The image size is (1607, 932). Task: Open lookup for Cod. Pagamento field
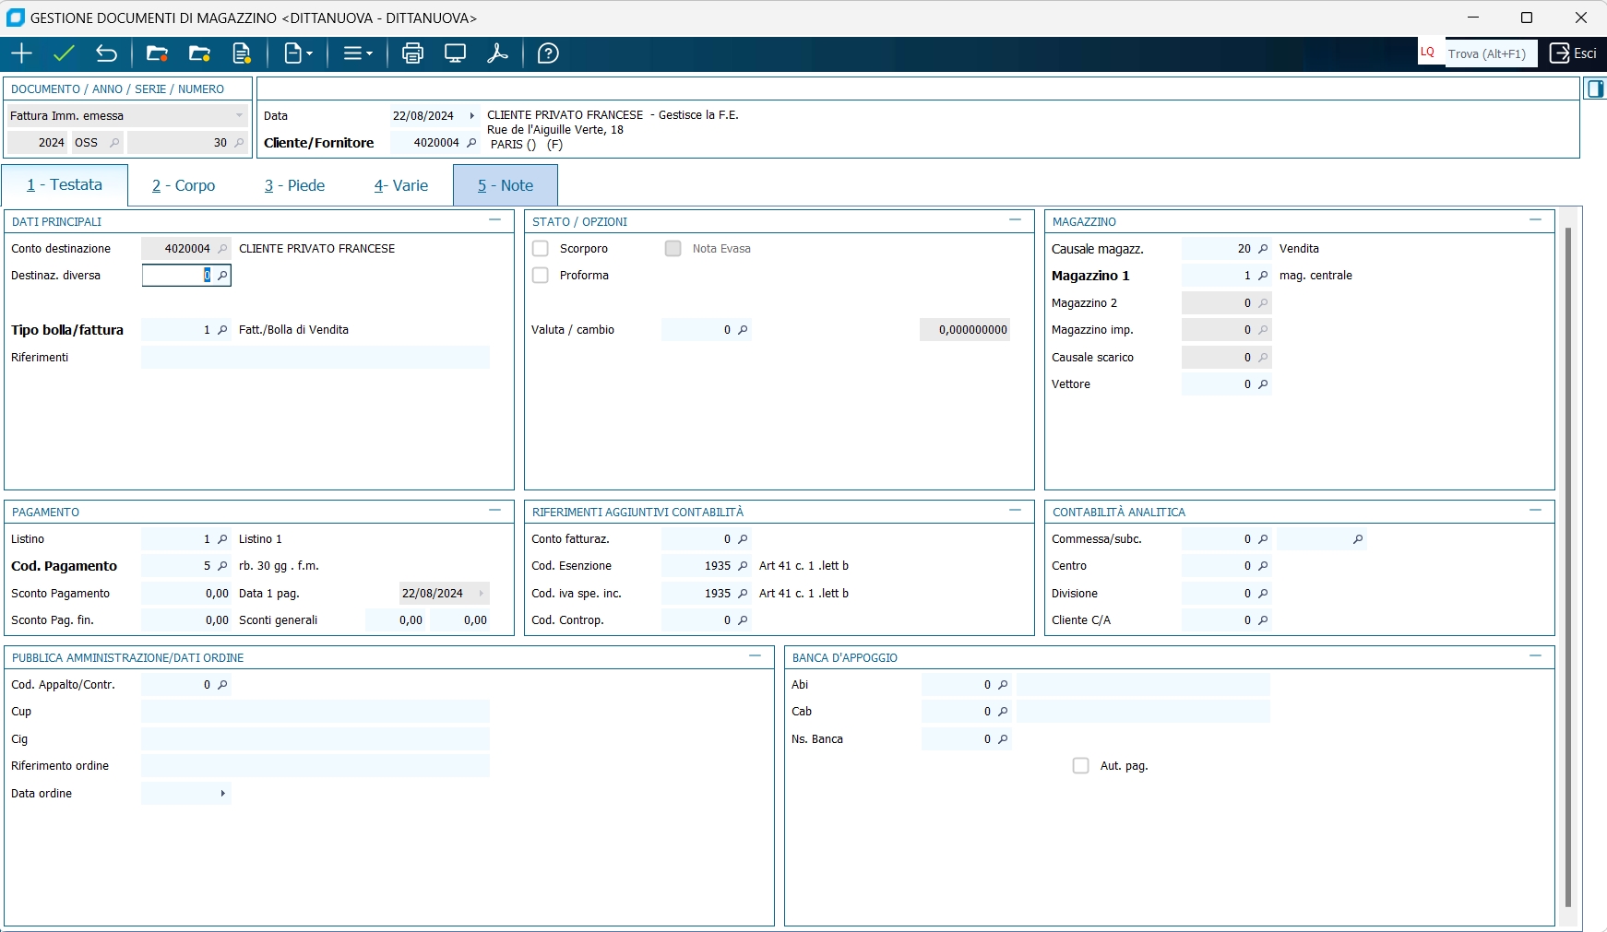point(222,566)
